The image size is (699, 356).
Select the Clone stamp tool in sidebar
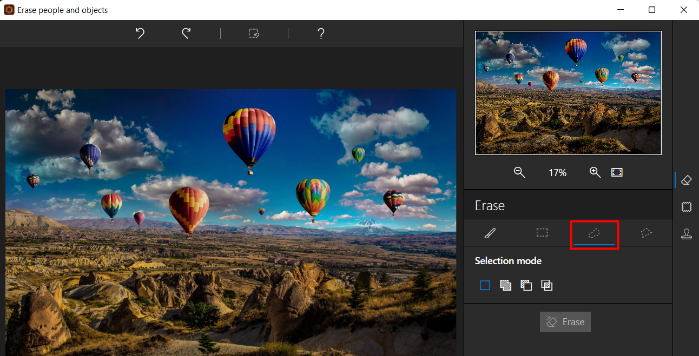[687, 234]
